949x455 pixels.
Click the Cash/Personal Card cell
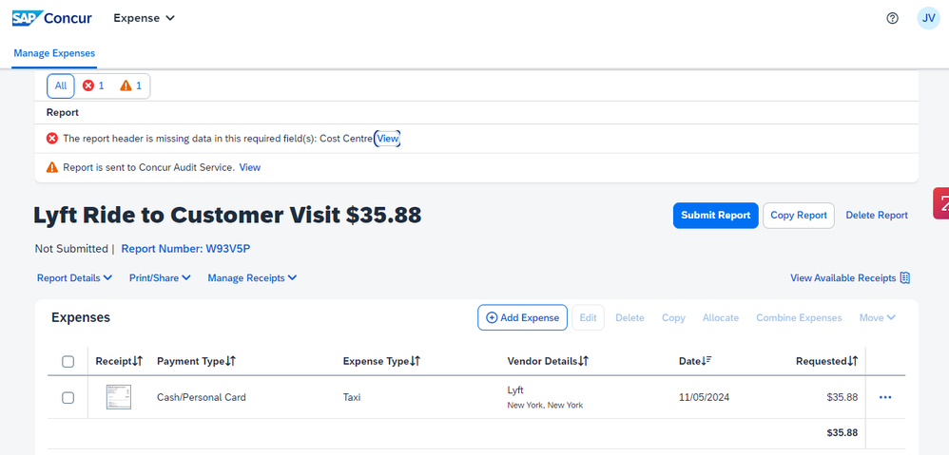point(202,398)
